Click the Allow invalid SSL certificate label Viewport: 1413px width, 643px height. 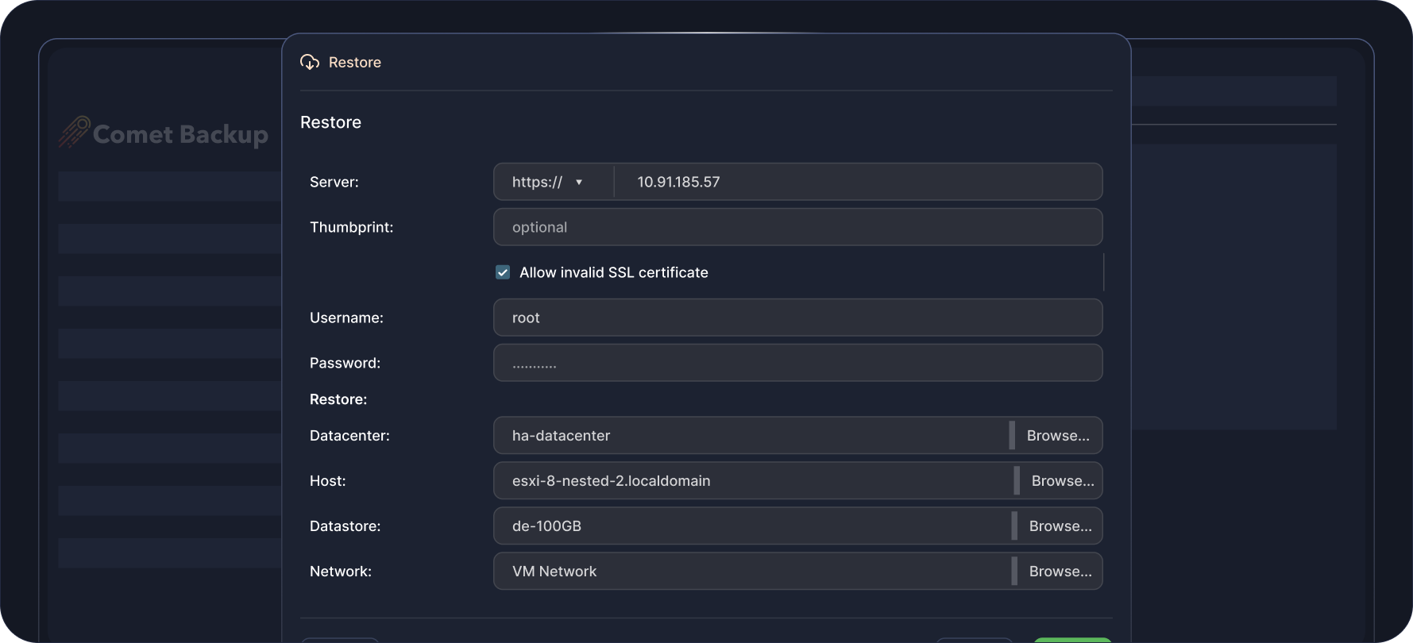613,272
